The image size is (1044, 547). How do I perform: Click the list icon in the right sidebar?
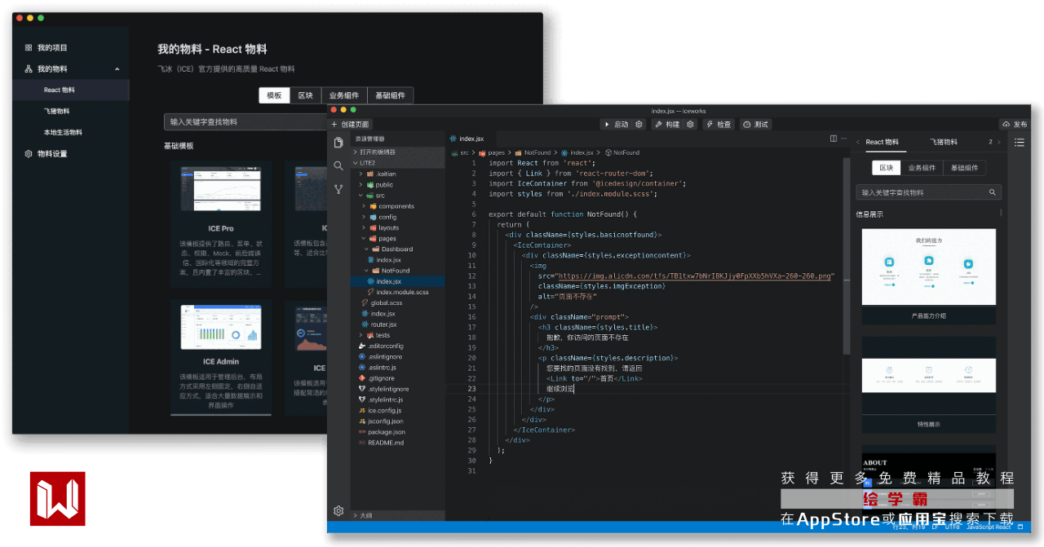pos(1020,142)
